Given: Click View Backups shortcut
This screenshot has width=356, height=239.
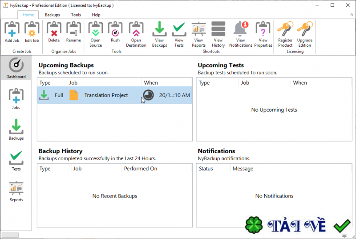Looking at the screenshot, I should [159, 34].
